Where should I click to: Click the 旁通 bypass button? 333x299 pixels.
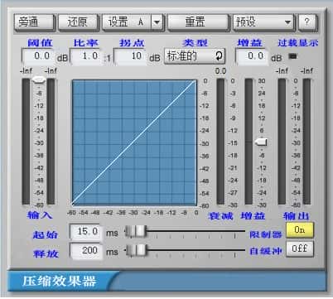pyautogui.click(x=34, y=22)
